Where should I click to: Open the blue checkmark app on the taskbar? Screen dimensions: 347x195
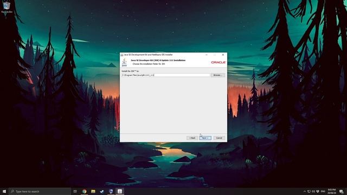(102, 191)
